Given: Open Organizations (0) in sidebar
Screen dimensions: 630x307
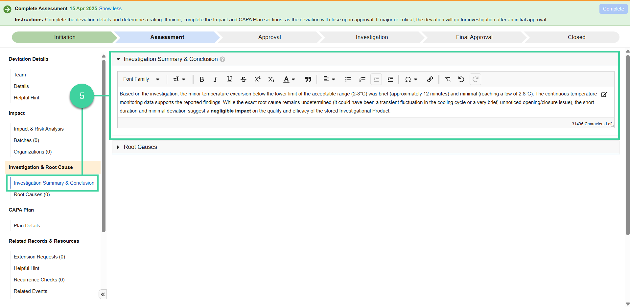Looking at the screenshot, I should (33, 152).
